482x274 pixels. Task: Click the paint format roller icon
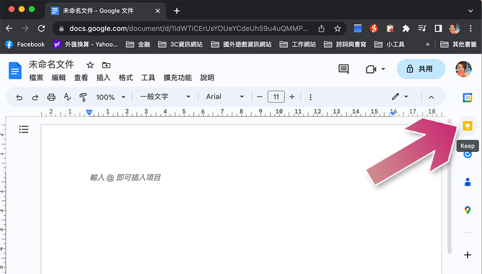(x=83, y=97)
